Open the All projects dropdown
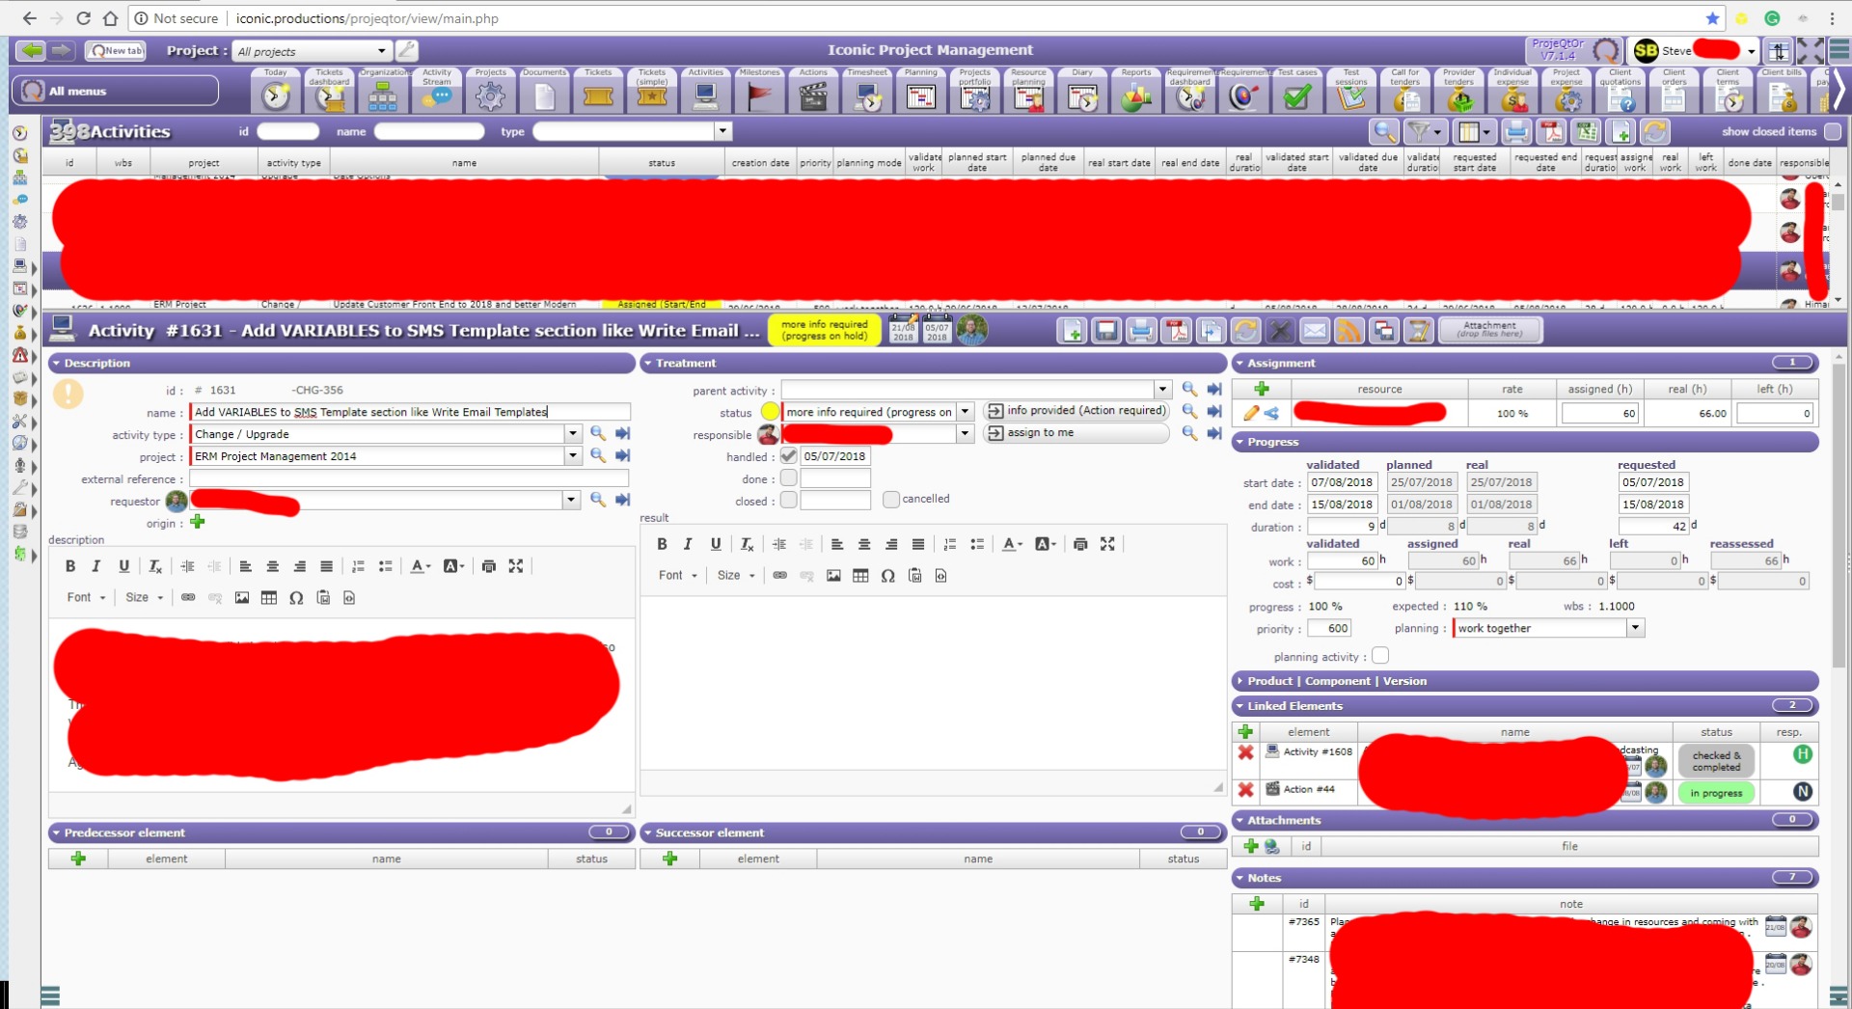1852x1009 pixels. (381, 51)
